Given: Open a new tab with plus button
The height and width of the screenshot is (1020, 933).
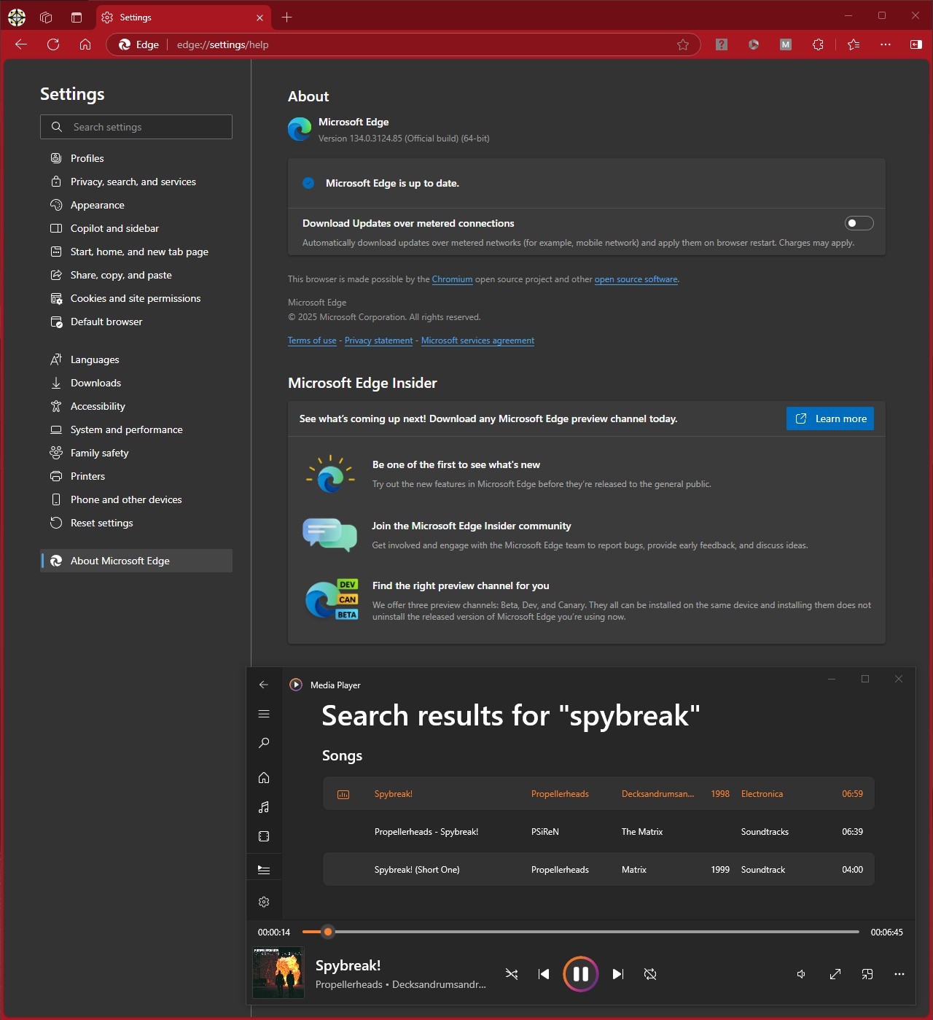Looking at the screenshot, I should 286,17.
